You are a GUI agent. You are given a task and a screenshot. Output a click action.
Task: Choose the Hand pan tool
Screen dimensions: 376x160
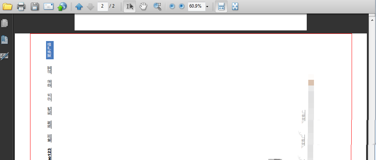coord(143,6)
